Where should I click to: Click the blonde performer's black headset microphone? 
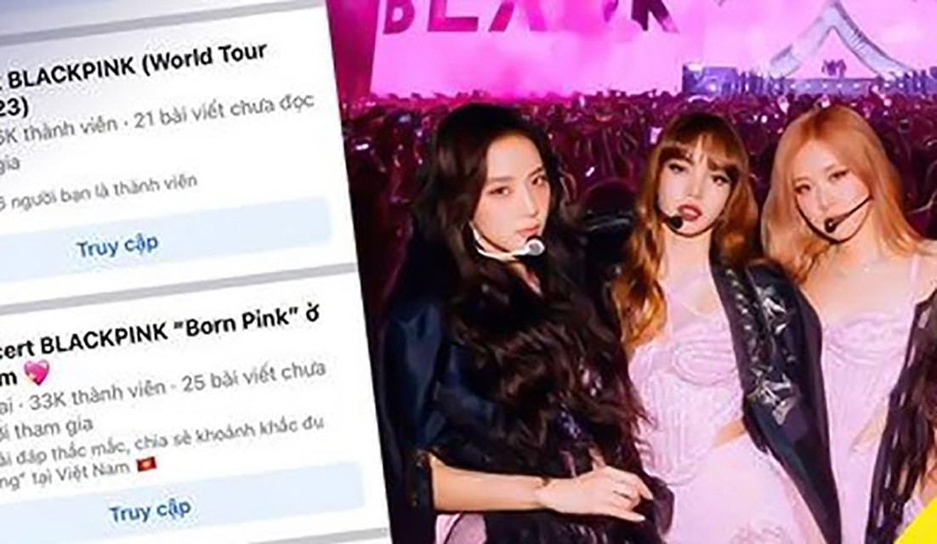846,216
